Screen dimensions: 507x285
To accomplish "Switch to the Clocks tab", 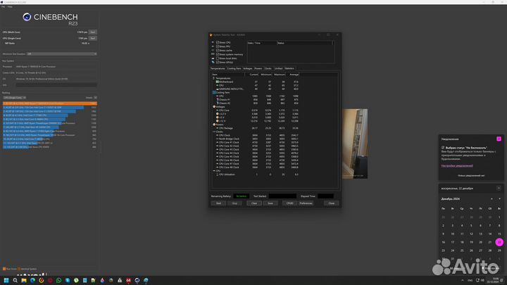I will [268, 68].
